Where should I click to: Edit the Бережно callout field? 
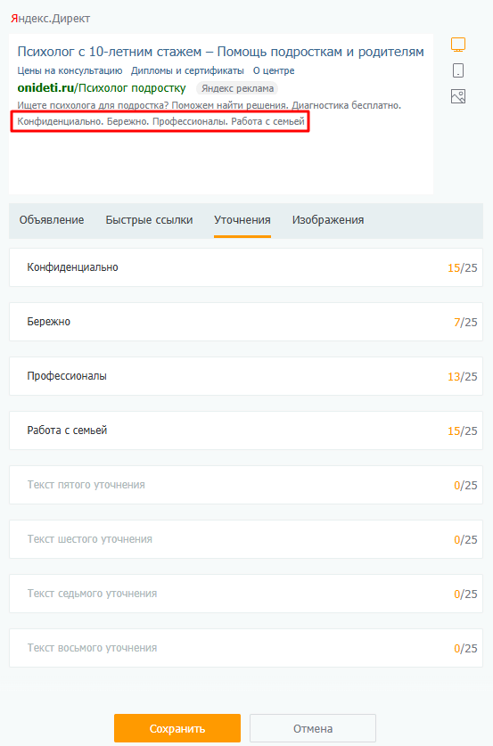(246, 322)
